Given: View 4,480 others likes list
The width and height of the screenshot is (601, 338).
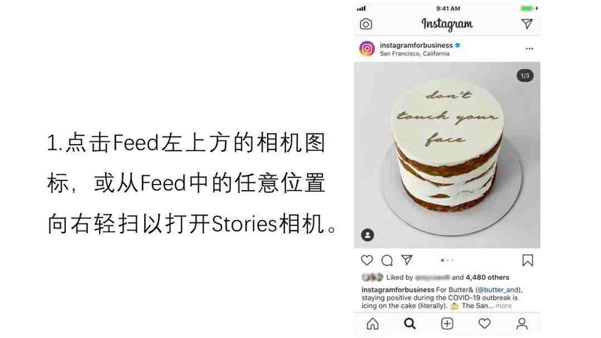Looking at the screenshot, I should point(487,277).
